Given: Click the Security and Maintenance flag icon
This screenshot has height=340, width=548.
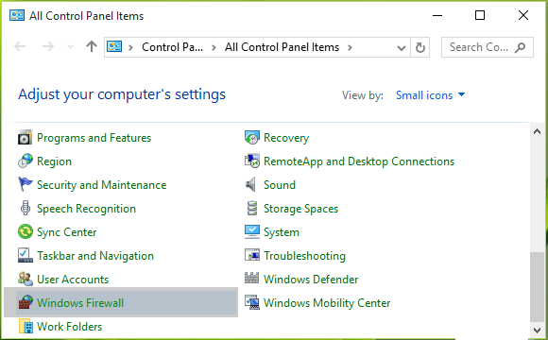Looking at the screenshot, I should [26, 184].
